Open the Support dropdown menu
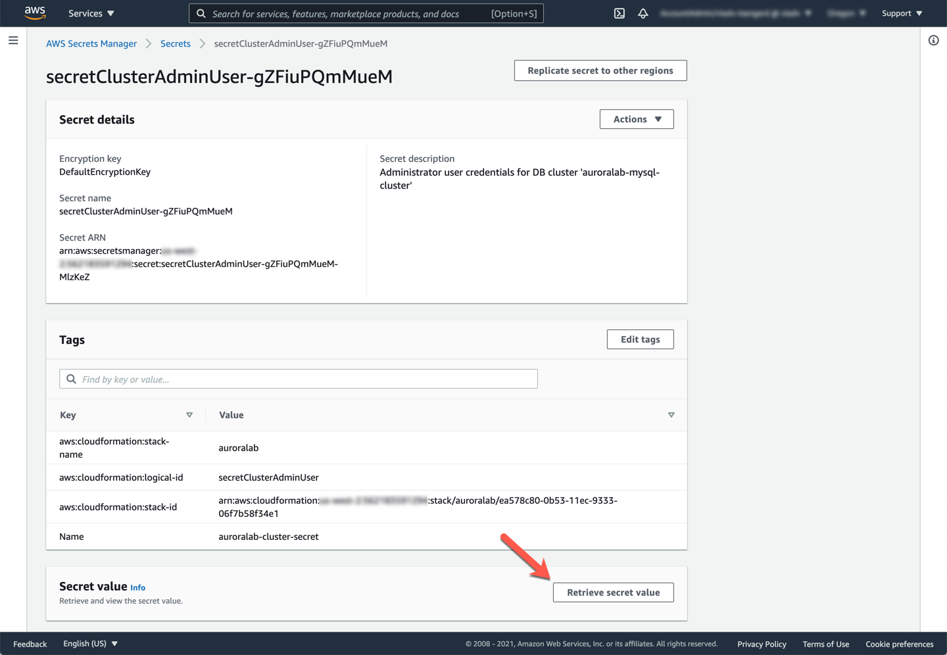This screenshot has height=655, width=947. click(x=902, y=13)
